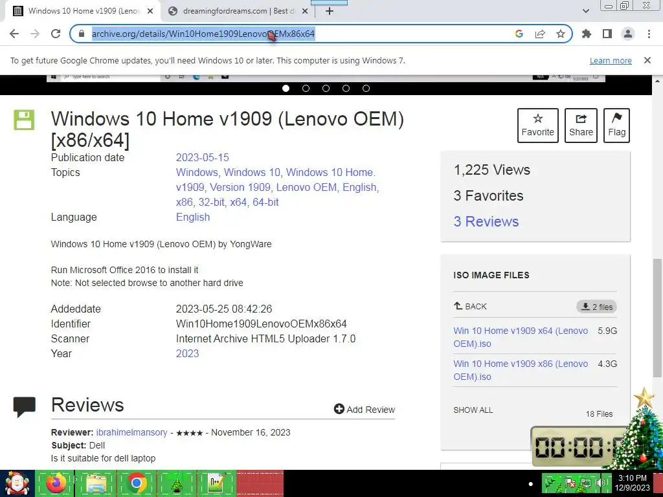
Task: Download Win 10 Home v1909 x86 ISO
Action: click(x=521, y=370)
